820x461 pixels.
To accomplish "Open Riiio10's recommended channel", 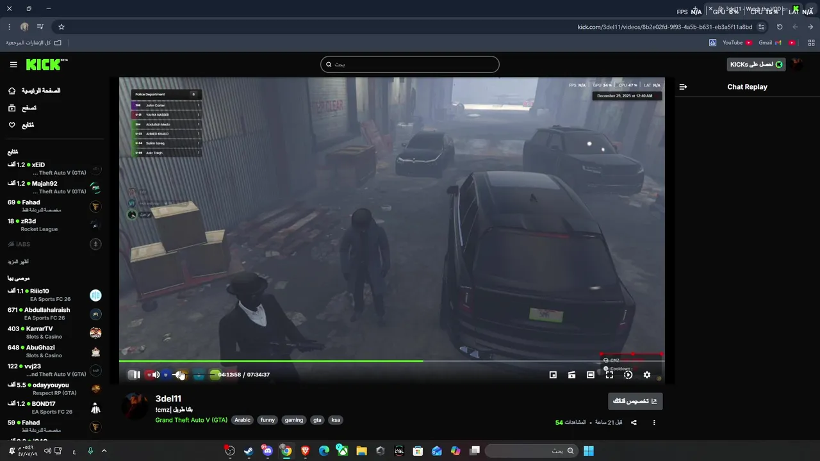I will coord(54,295).
